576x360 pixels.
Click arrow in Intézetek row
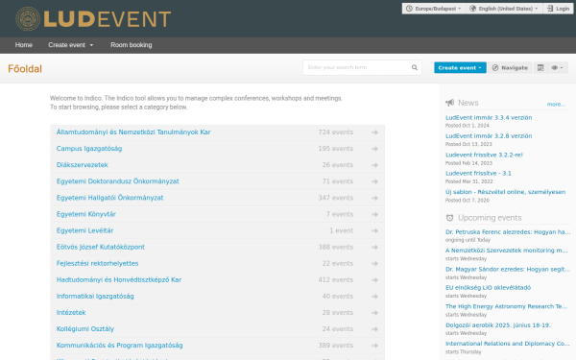point(374,313)
